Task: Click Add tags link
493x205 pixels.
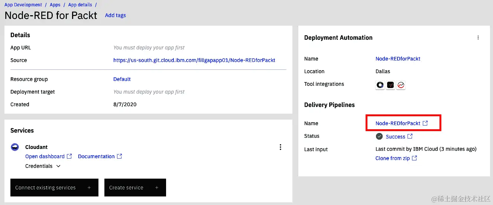Action: pyautogui.click(x=116, y=15)
